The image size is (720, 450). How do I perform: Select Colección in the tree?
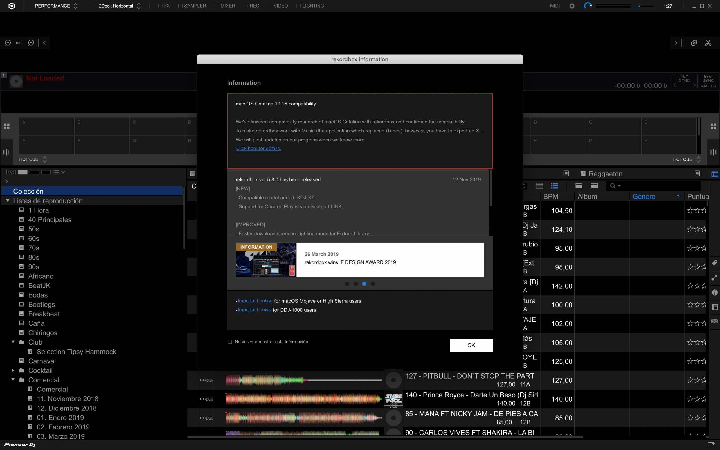92,191
